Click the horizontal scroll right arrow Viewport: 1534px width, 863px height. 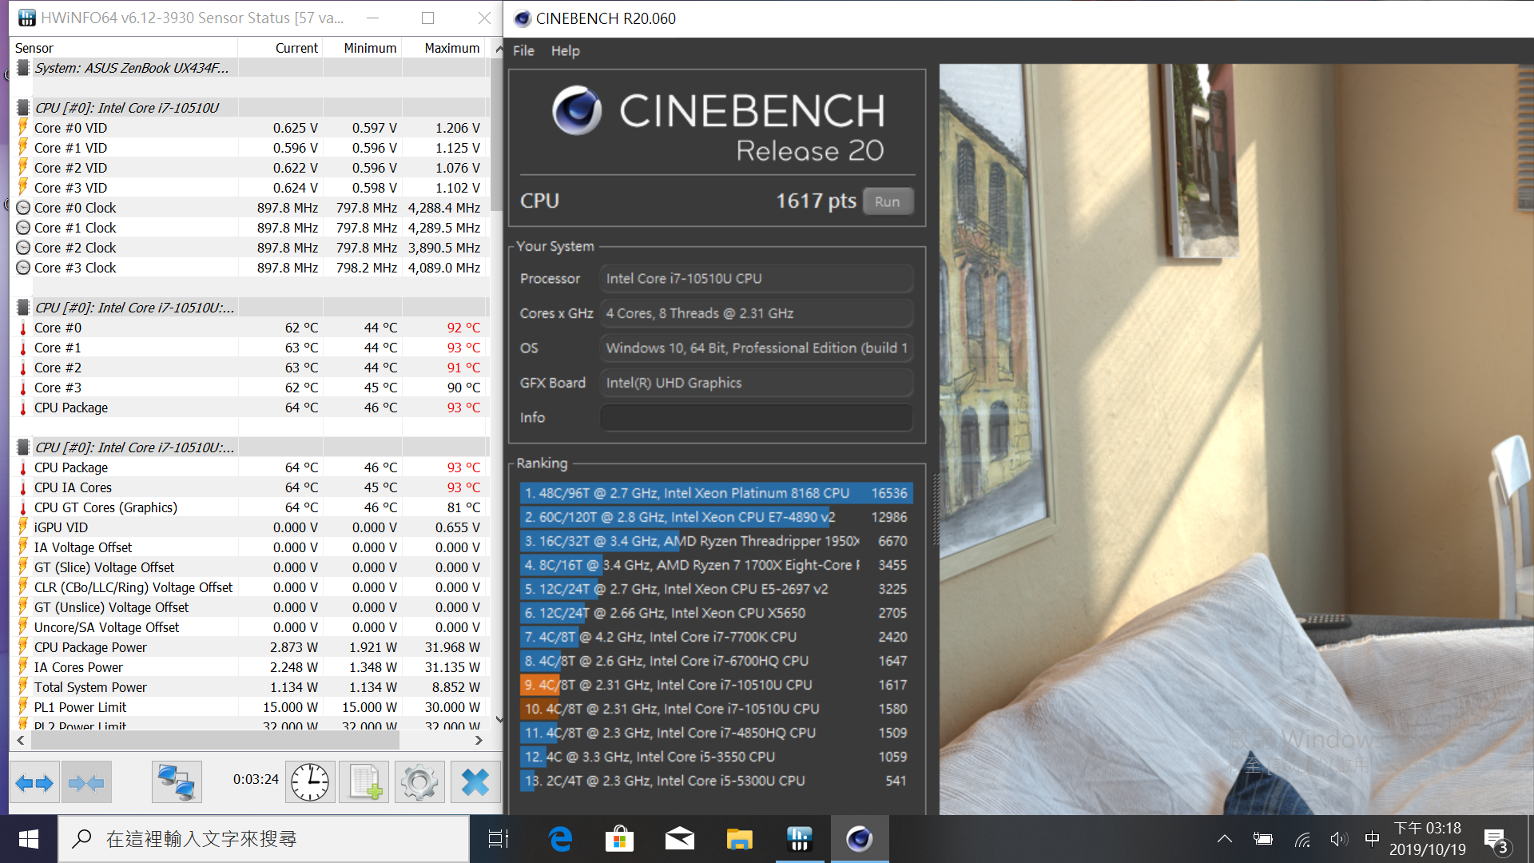479,741
